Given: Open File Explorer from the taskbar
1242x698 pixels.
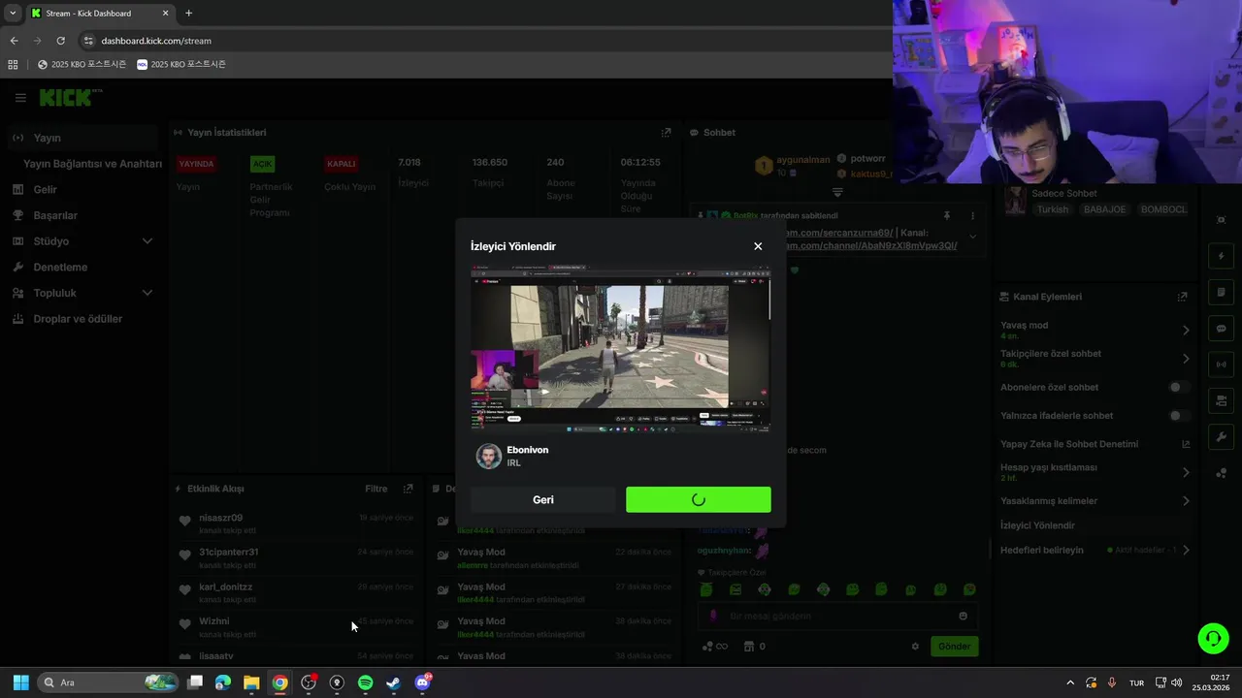Looking at the screenshot, I should [251, 682].
